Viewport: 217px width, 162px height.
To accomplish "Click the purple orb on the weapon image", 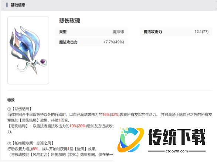I will pos(43,61).
